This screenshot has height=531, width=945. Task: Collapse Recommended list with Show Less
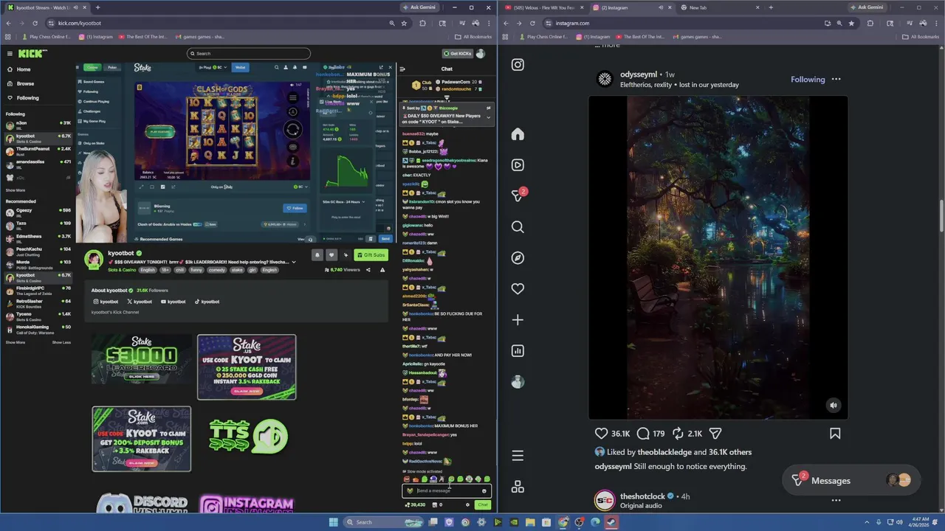click(61, 342)
